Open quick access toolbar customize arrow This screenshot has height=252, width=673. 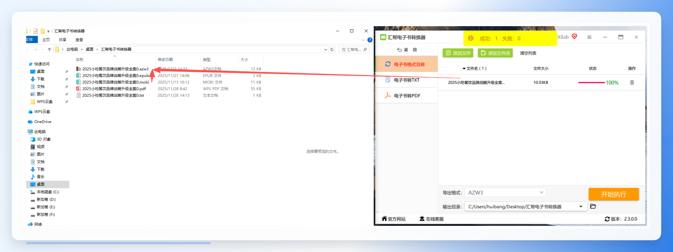[x=48, y=31]
